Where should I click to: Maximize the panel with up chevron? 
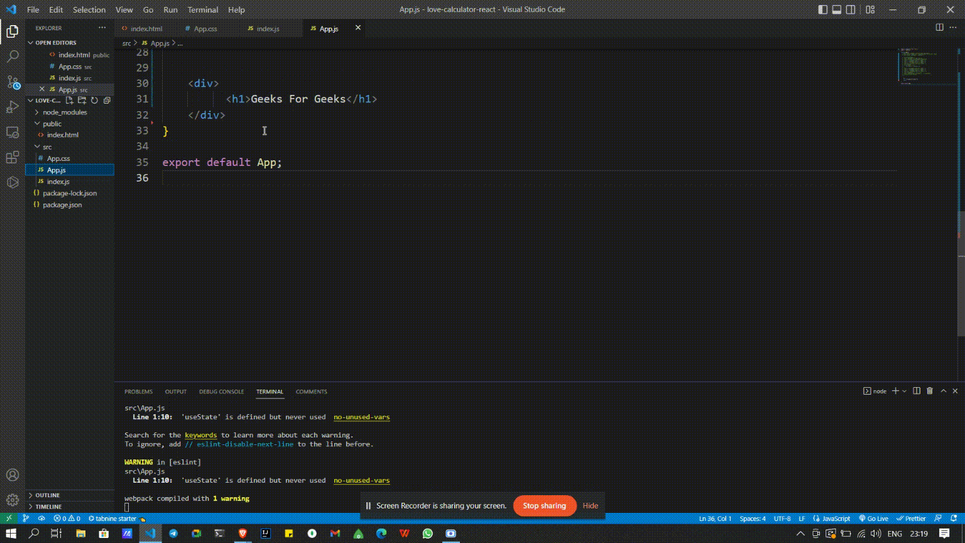tap(943, 391)
